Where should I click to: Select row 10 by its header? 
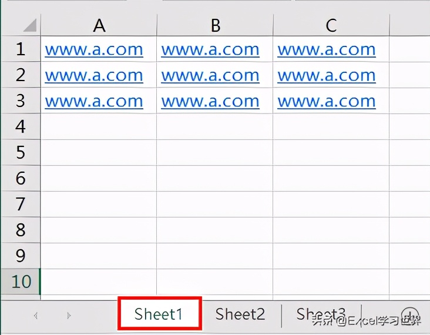tap(21, 282)
